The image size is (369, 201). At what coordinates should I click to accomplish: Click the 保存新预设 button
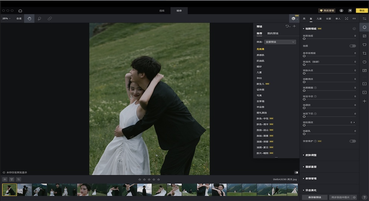[315, 198]
